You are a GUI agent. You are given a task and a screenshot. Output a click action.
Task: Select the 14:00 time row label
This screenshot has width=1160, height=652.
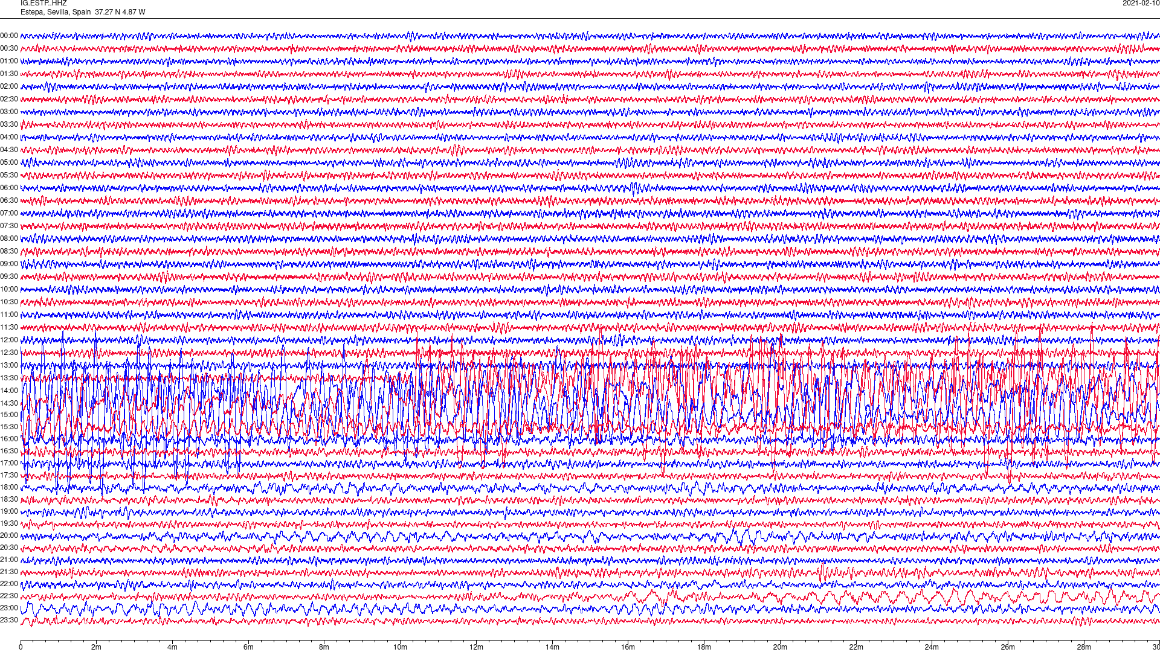pos(9,391)
